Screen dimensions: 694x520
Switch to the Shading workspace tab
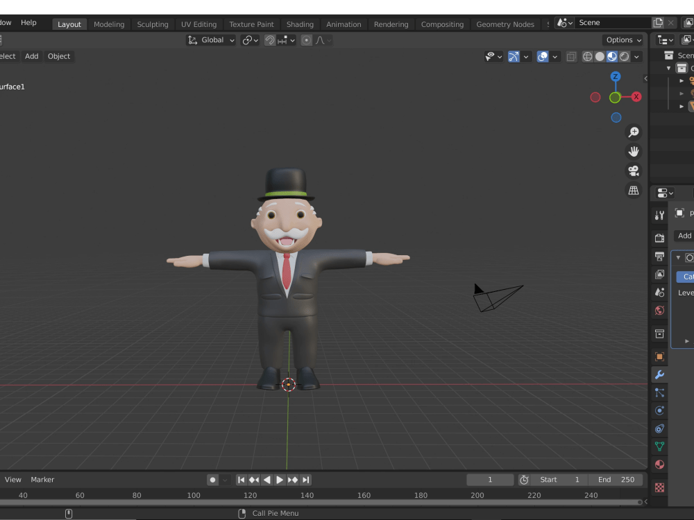tap(300, 24)
